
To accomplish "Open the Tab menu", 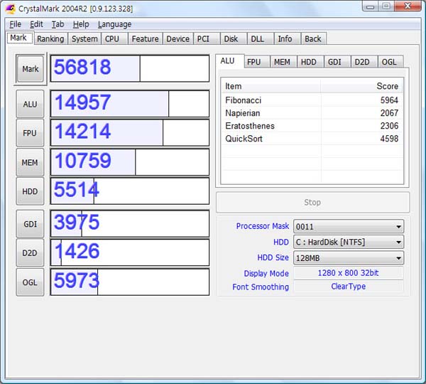I will coord(58,24).
